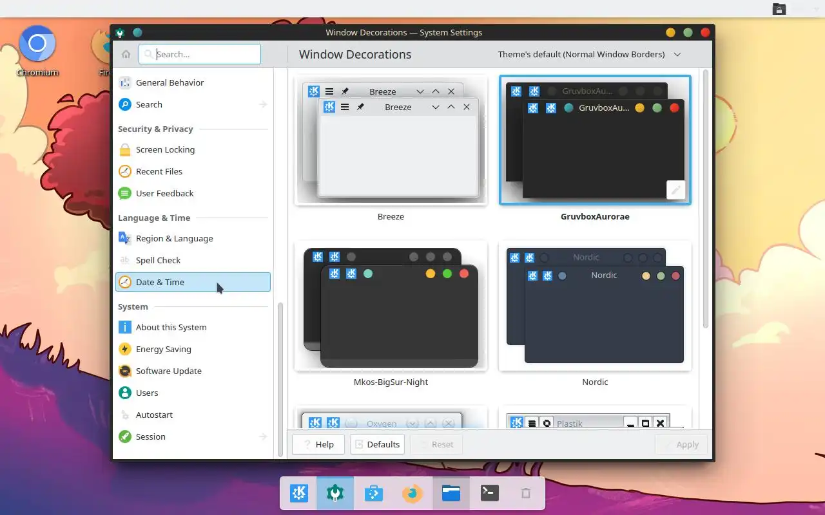
Task: Open General Behavior settings
Action: click(193, 82)
